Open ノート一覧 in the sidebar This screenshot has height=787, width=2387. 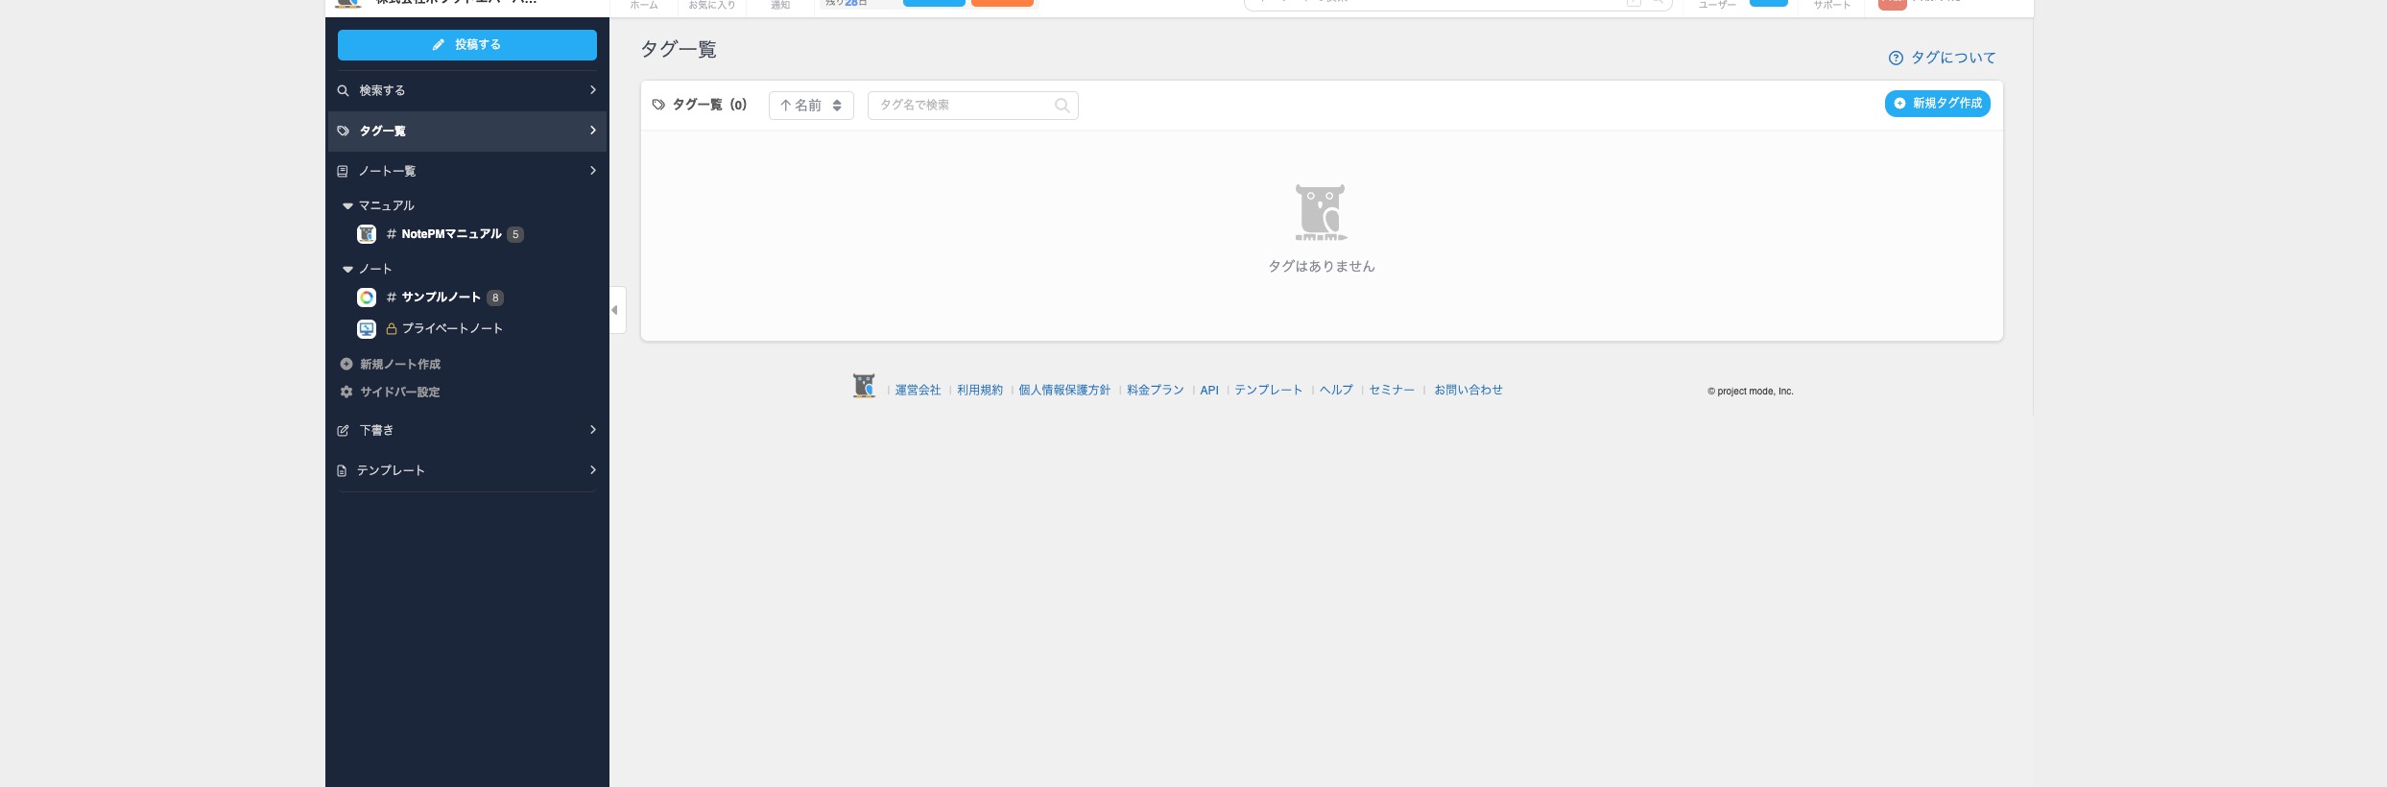466,171
